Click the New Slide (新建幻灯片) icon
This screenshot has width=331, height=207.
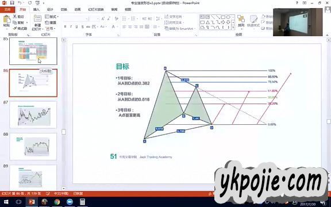37,18
